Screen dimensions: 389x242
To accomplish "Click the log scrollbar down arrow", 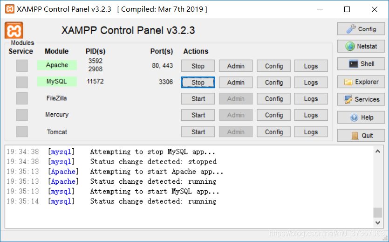I will pos(378,222).
